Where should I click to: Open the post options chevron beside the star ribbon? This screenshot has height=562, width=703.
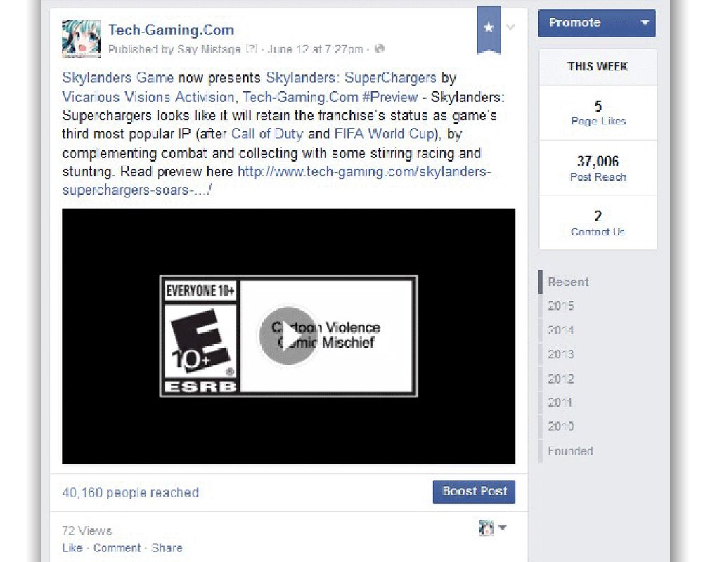(x=510, y=27)
